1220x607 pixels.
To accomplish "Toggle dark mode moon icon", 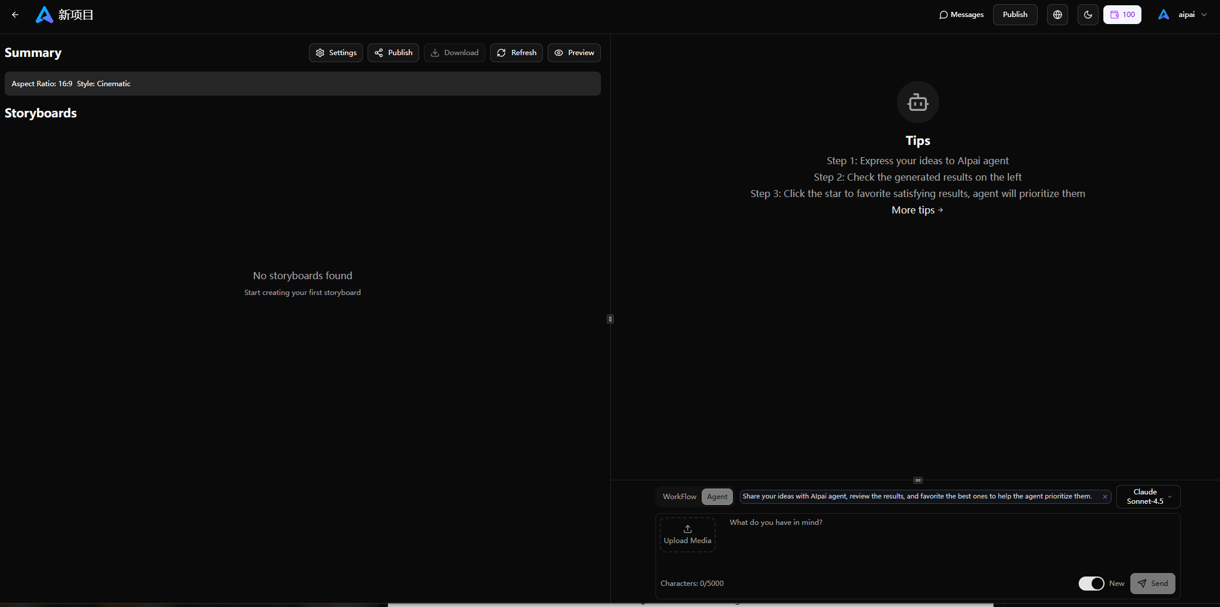I will [1088, 15].
